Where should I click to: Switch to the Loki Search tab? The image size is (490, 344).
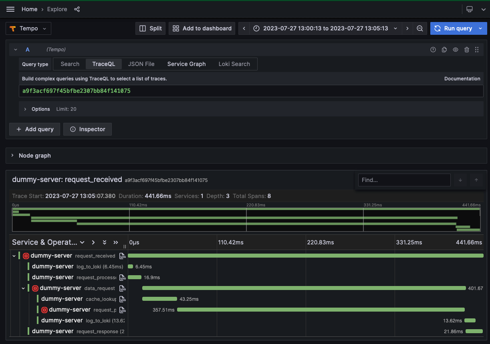[234, 64]
